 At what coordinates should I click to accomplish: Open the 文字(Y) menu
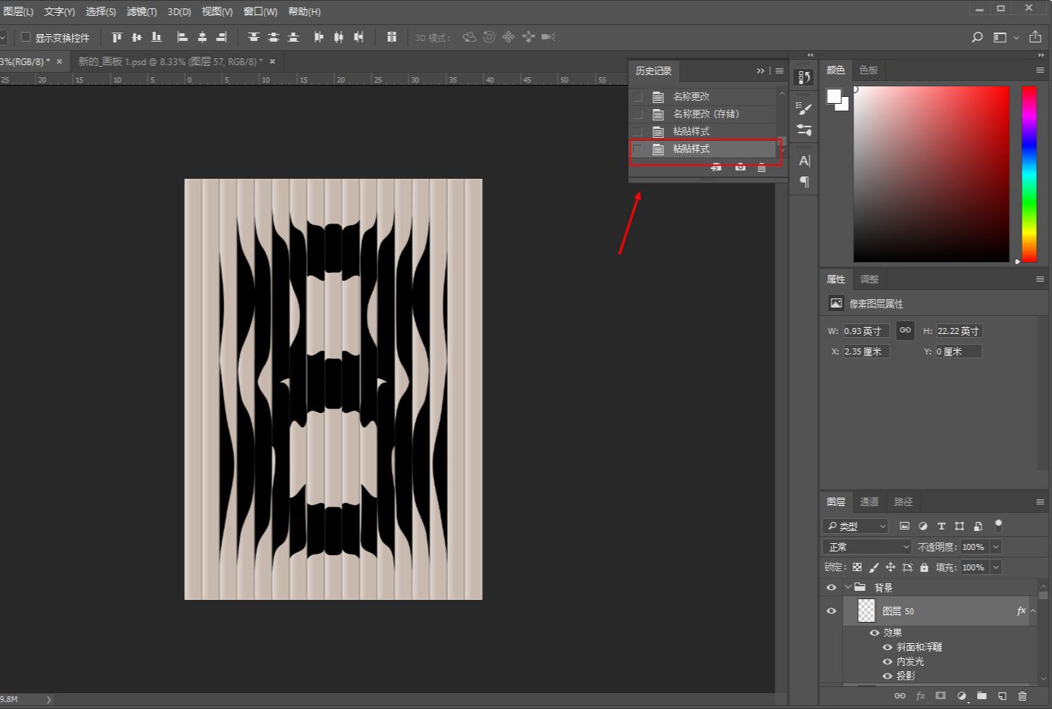pos(59,11)
